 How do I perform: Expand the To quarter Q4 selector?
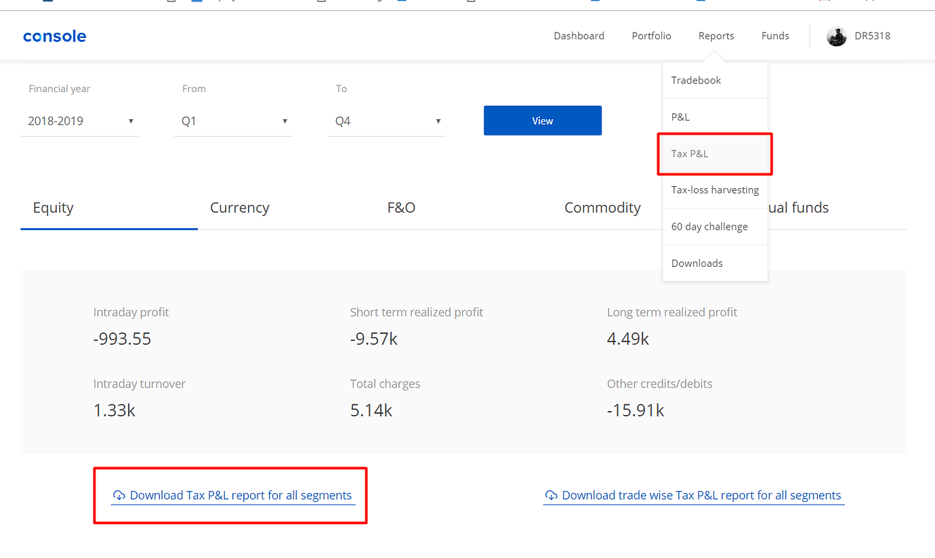pos(387,121)
